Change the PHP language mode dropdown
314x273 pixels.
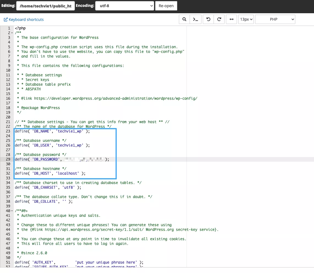click(275, 19)
